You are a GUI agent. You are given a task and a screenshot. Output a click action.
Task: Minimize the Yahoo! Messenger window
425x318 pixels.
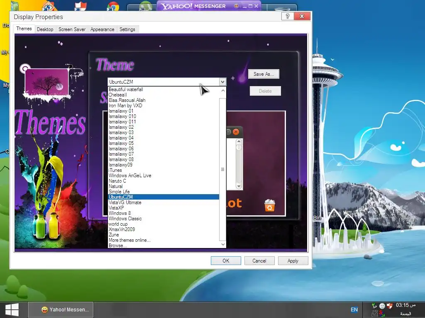pos(244,6)
